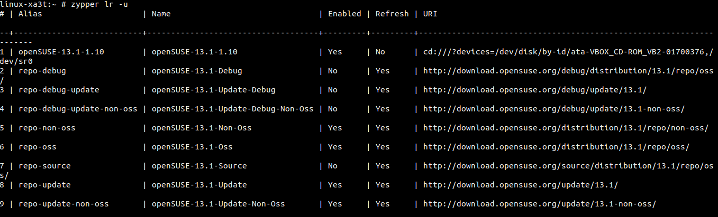Select the Refresh column header
Viewport: 718px width, 217px height.
(x=392, y=14)
